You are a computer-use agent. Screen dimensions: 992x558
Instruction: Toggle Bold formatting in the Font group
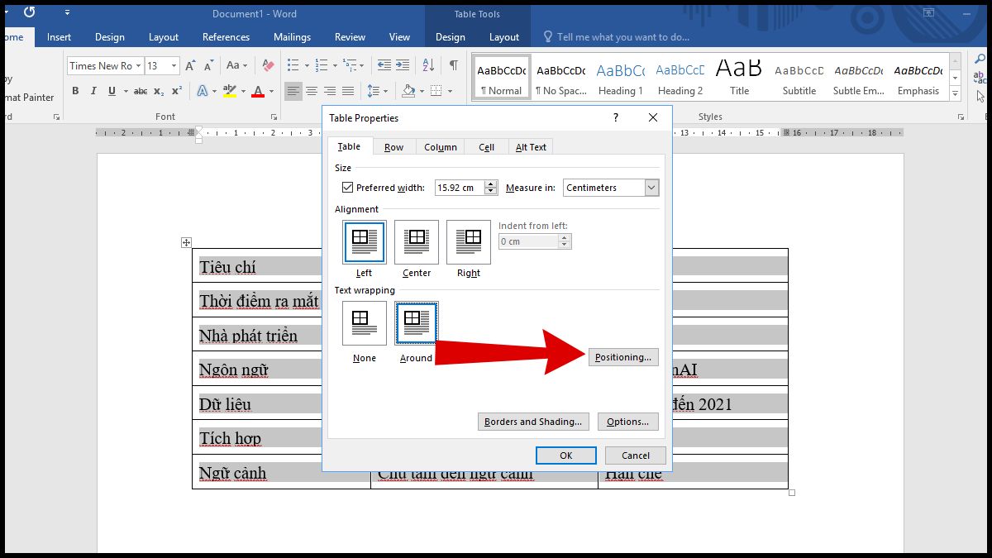pos(75,91)
